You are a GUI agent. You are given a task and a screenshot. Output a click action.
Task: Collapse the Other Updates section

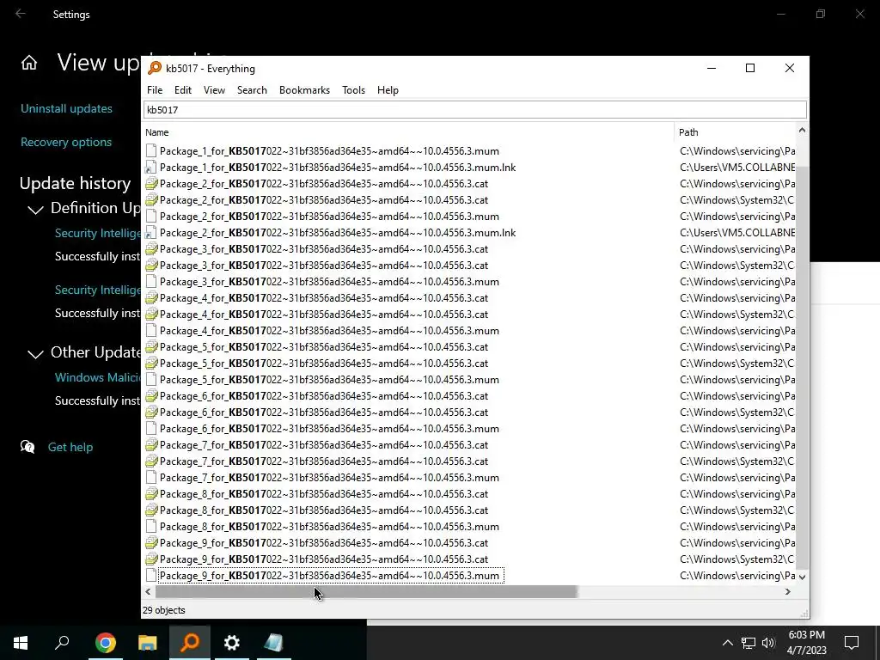click(35, 354)
